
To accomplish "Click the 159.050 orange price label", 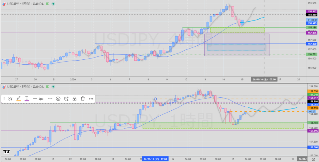I will [312, 91].
